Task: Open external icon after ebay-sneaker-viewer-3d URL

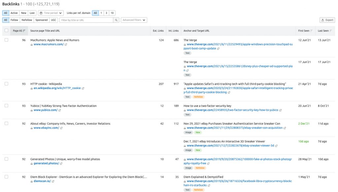Action: point(276,146)
